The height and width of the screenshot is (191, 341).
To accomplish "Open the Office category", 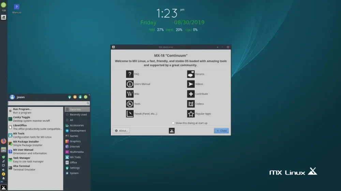I will [77, 162].
